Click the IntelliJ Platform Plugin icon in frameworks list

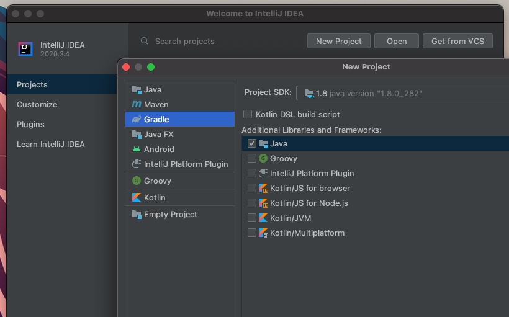pos(263,173)
